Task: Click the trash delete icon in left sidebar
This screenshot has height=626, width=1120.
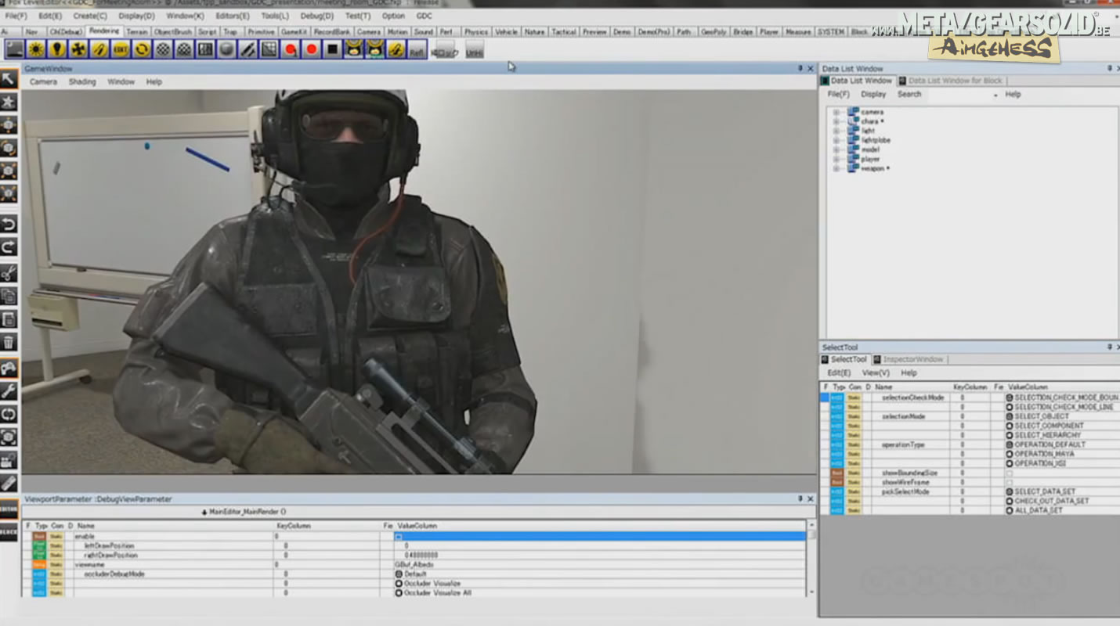Action: tap(9, 342)
